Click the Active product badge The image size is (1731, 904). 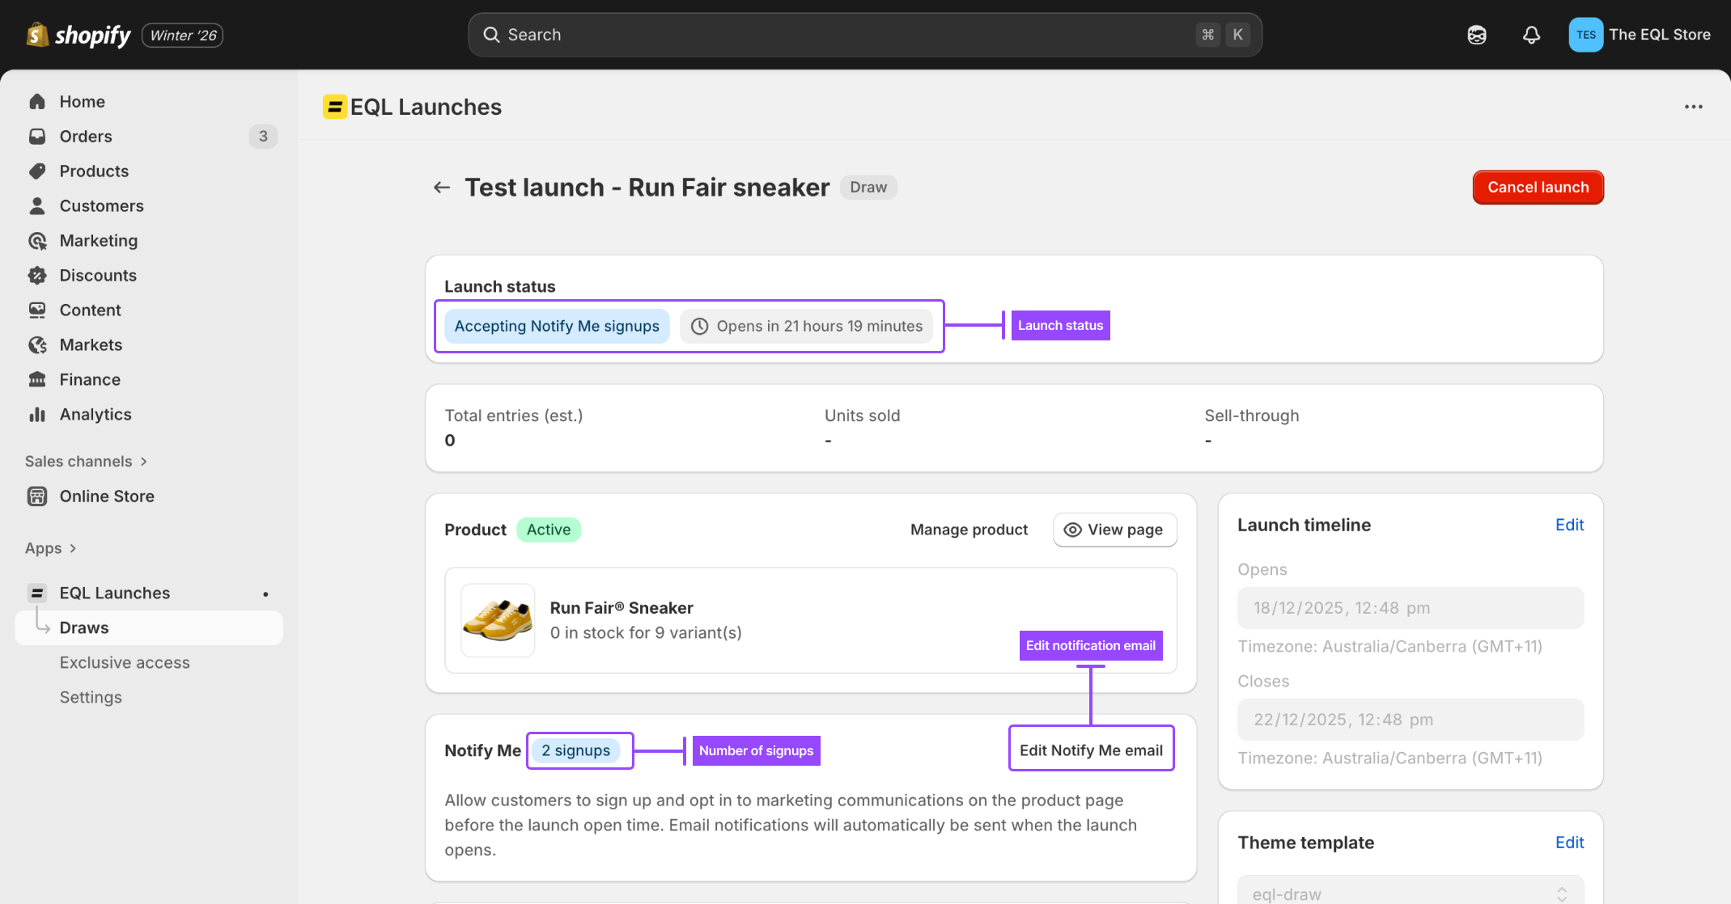click(549, 530)
